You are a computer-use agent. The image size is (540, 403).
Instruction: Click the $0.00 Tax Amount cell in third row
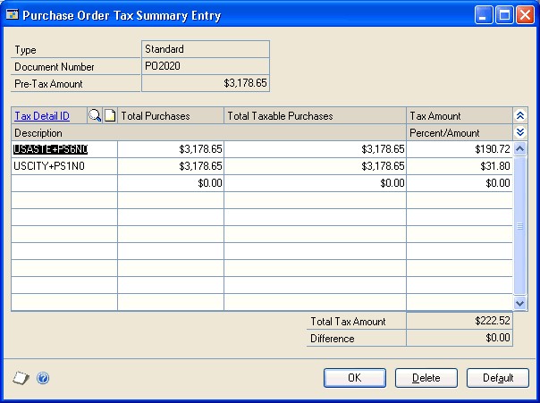[460, 183]
